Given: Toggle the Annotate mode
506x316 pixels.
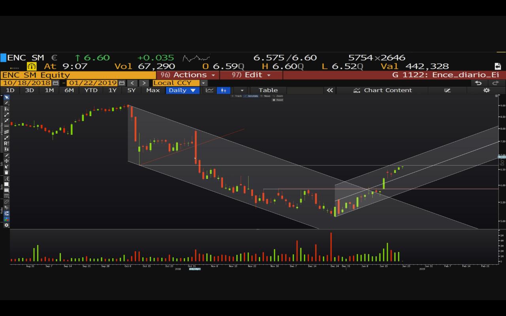Looking at the screenshot, I should pos(251,96).
